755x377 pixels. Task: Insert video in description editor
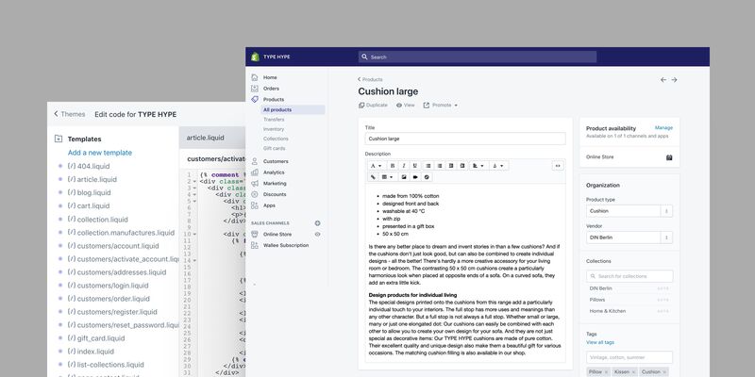(x=415, y=177)
